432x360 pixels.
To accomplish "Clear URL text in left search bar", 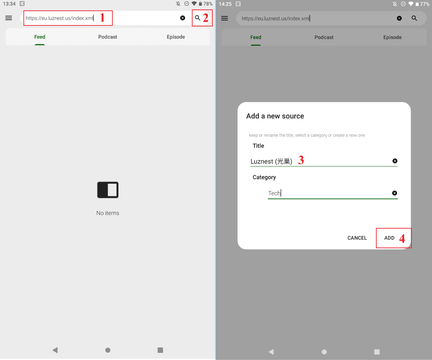I will coord(182,18).
